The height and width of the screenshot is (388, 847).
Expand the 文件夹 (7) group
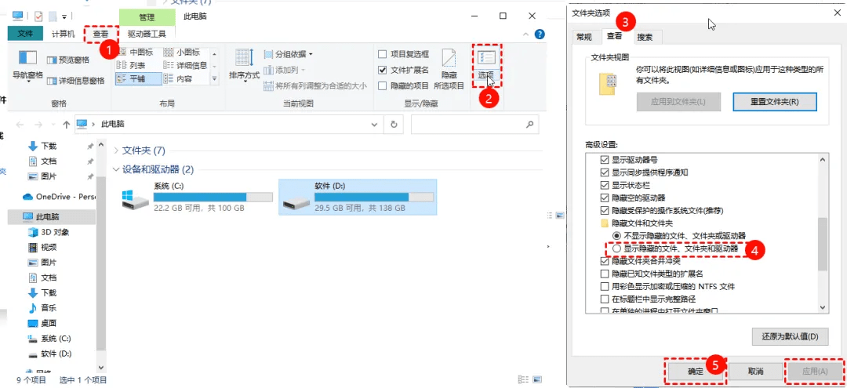click(x=116, y=150)
